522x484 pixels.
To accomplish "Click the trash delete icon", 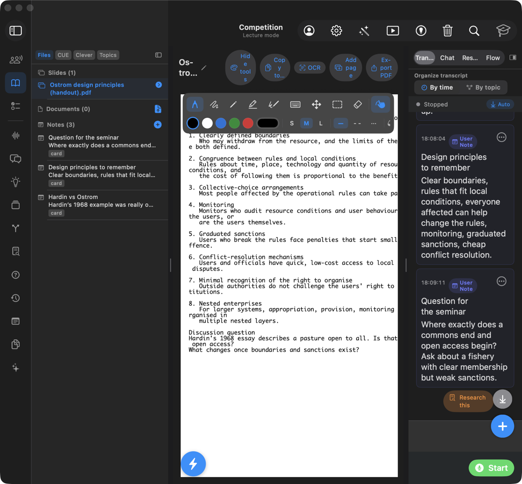I will point(448,30).
